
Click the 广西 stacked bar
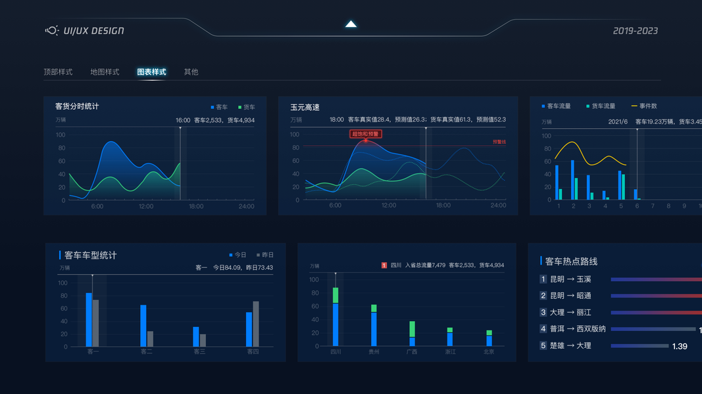pyautogui.click(x=412, y=334)
